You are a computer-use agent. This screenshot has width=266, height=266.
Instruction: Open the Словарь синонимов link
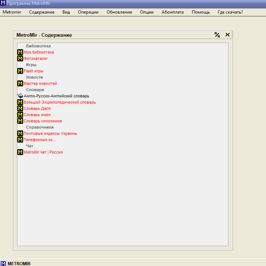[x=43, y=121]
